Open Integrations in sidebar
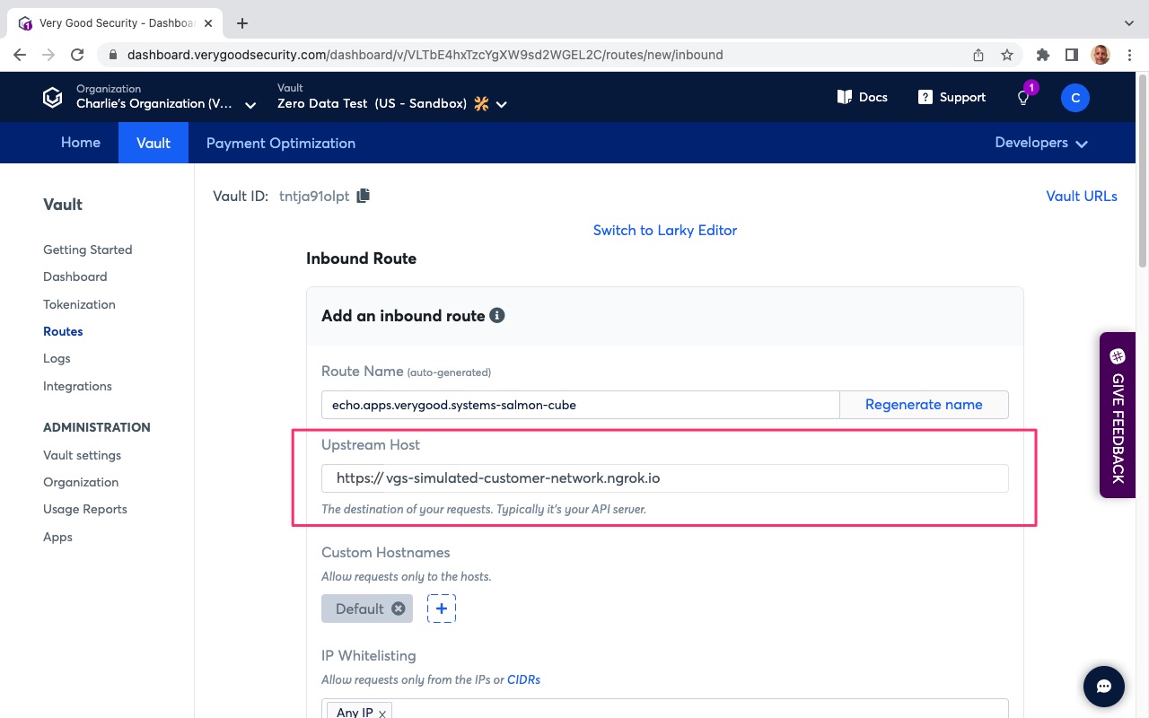The width and height of the screenshot is (1149, 718). pos(77,386)
